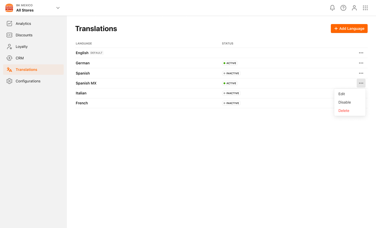The height and width of the screenshot is (228, 376).
Task: Choose Edit from the context menu
Action: coord(350,94)
